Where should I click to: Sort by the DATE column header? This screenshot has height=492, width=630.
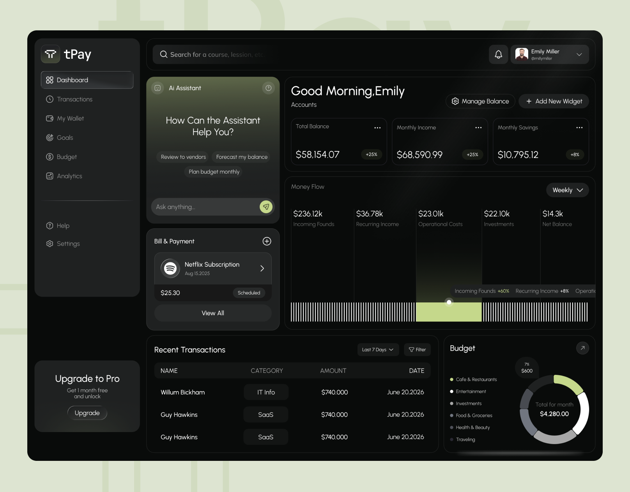coord(416,371)
